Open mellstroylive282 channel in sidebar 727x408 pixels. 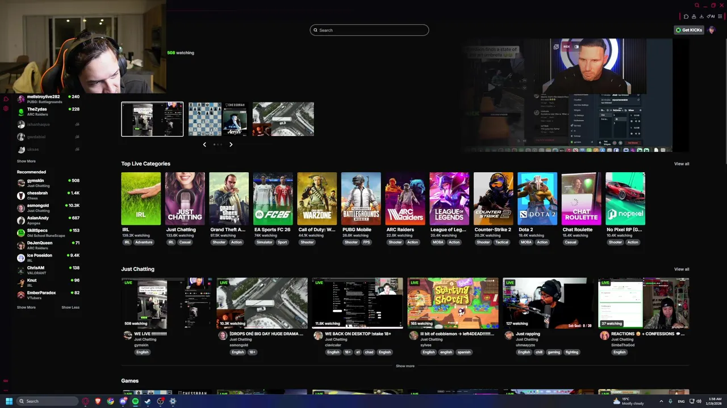point(48,99)
